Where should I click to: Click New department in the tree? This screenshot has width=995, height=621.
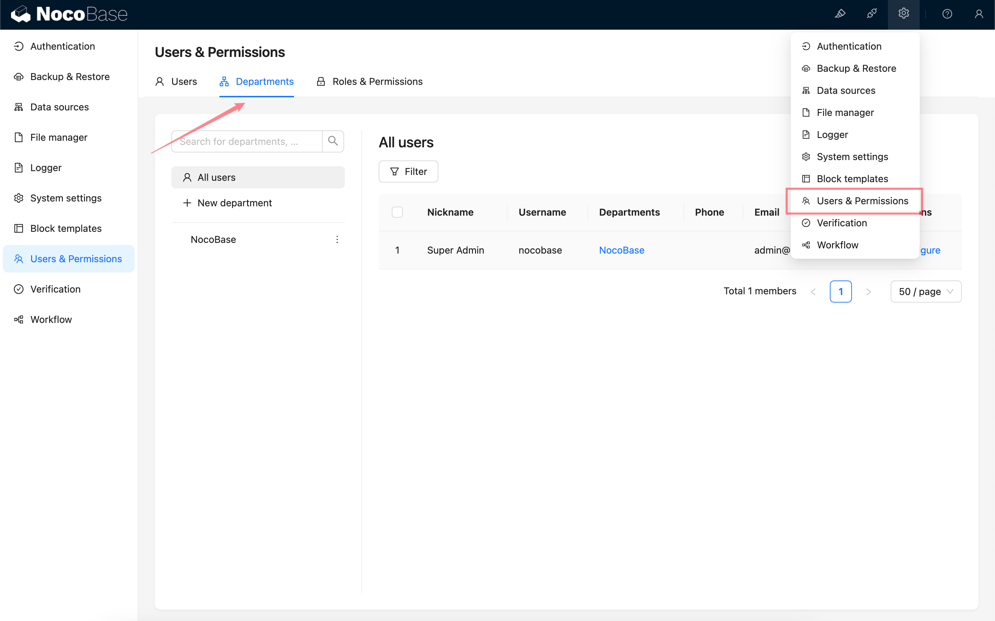[x=234, y=203]
